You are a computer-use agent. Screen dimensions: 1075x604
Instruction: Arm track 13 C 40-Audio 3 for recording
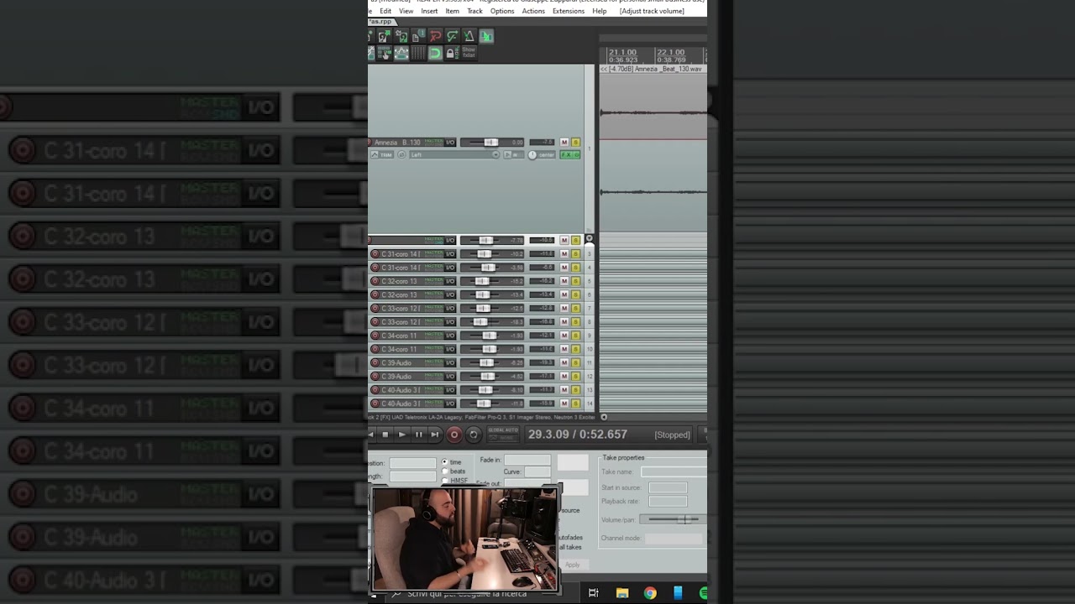tap(375, 390)
